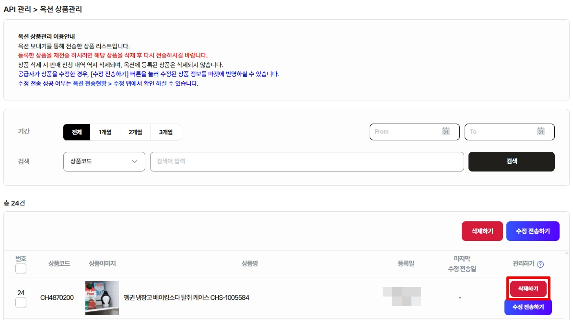Image resolution: width=573 pixels, height=320 pixels.
Task: Expand the 상품코드 dropdown chevron
Action: (134, 161)
